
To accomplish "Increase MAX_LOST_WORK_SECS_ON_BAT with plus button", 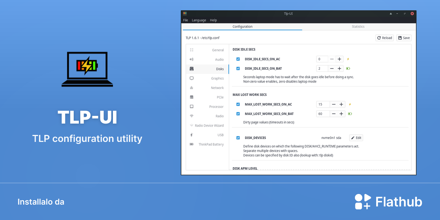I will click(x=341, y=114).
